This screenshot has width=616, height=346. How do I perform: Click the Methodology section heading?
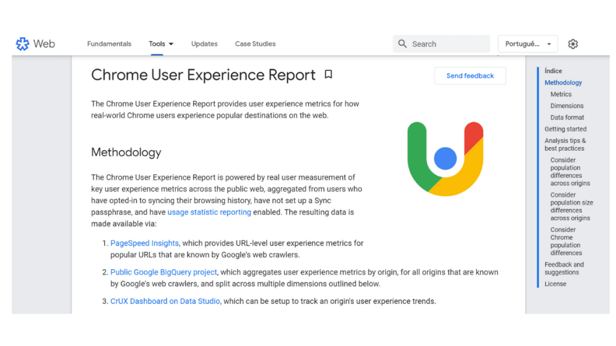(x=126, y=152)
